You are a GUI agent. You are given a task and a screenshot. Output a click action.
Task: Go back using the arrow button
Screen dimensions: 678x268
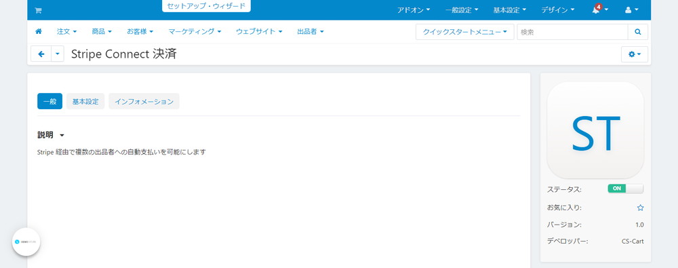(x=41, y=54)
